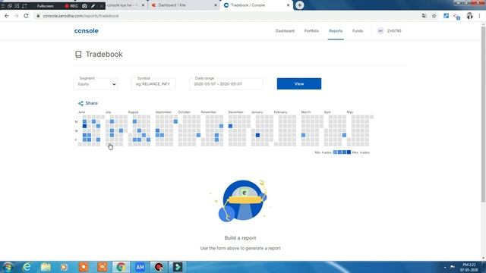Image resolution: width=486 pixels, height=273 pixels.
Task: Reload the page with refresh icon
Action: tap(26, 16)
